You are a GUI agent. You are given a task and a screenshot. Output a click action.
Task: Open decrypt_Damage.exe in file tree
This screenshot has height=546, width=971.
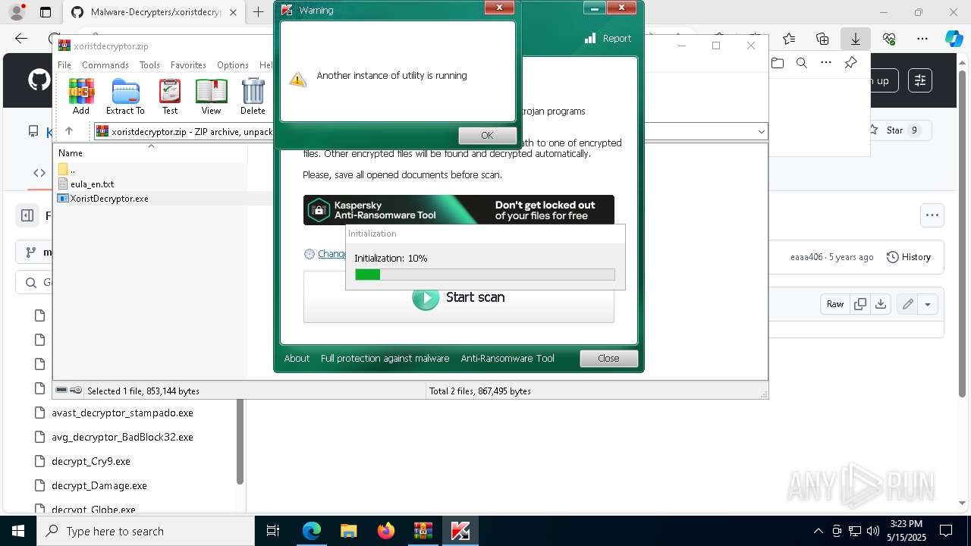(x=99, y=485)
